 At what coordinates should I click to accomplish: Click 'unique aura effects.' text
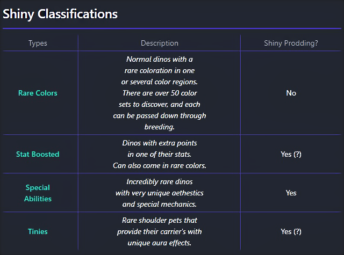point(160,243)
